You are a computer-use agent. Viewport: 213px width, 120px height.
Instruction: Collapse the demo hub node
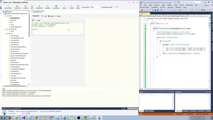pyautogui.click(x=6, y=34)
